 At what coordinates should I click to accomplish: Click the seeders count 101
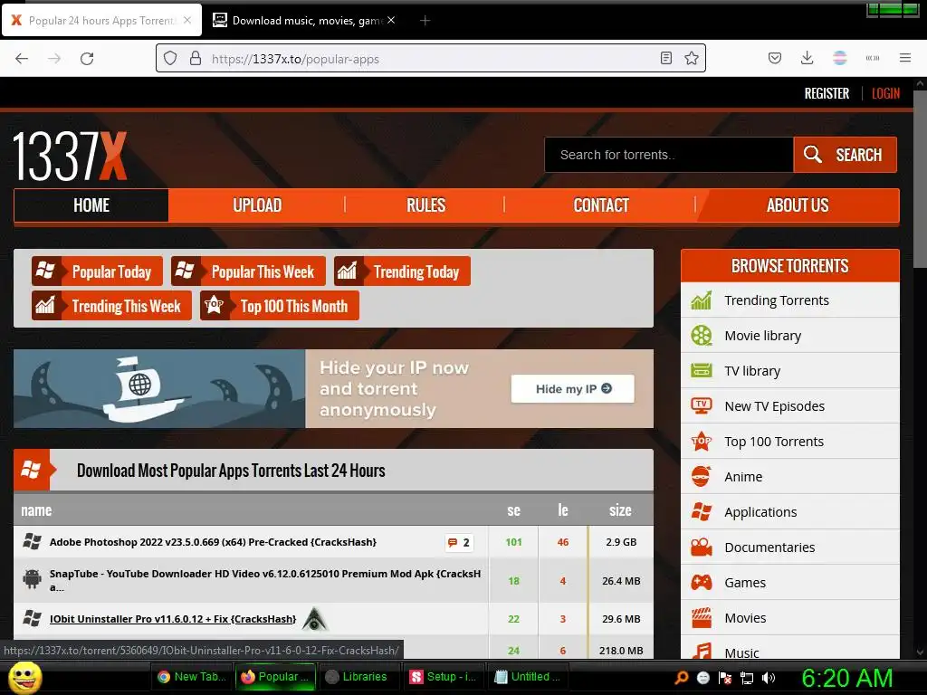[514, 542]
